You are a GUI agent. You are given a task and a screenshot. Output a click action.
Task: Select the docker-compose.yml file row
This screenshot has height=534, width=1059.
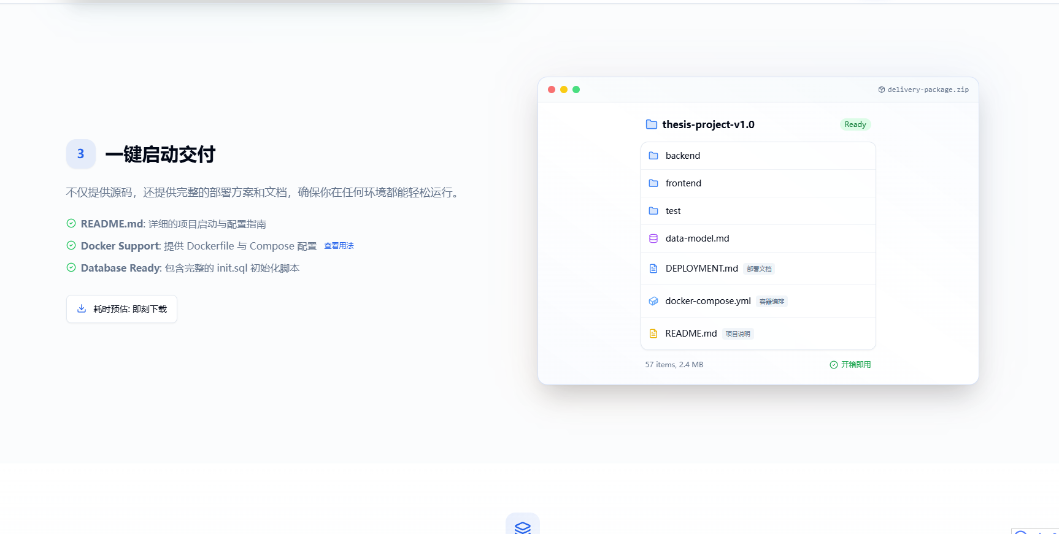[x=758, y=301]
